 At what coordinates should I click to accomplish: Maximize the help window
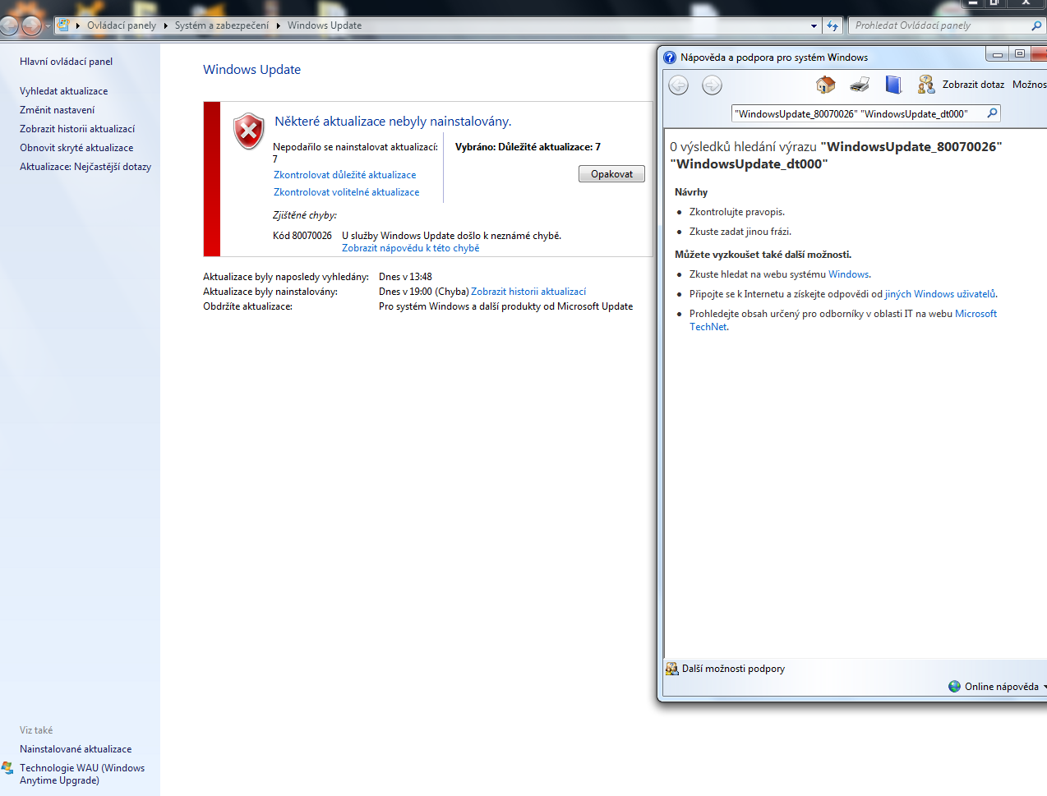pyautogui.click(x=1019, y=54)
